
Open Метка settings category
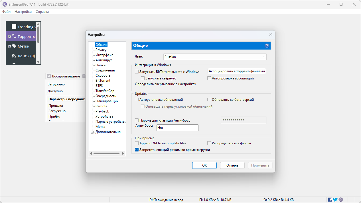click(100, 127)
